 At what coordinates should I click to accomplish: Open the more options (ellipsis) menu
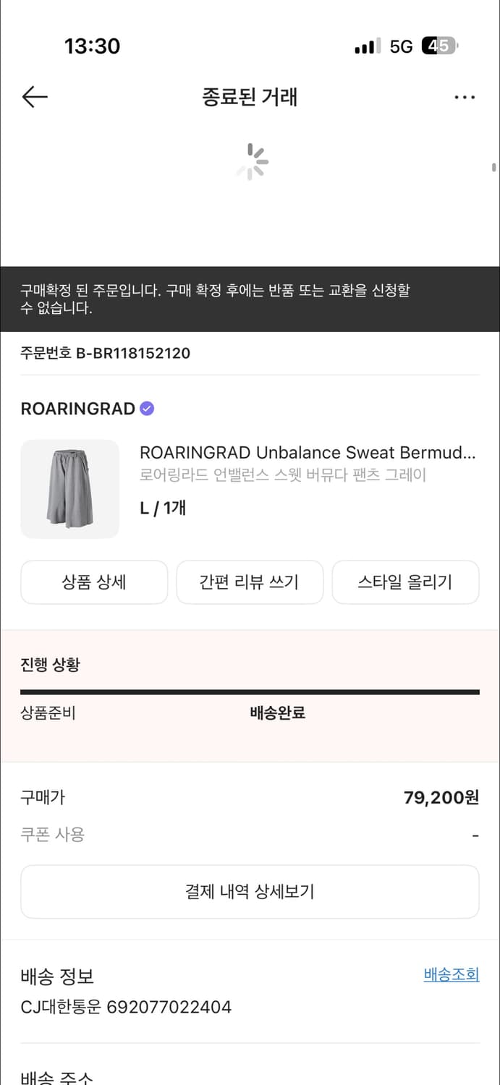click(465, 97)
